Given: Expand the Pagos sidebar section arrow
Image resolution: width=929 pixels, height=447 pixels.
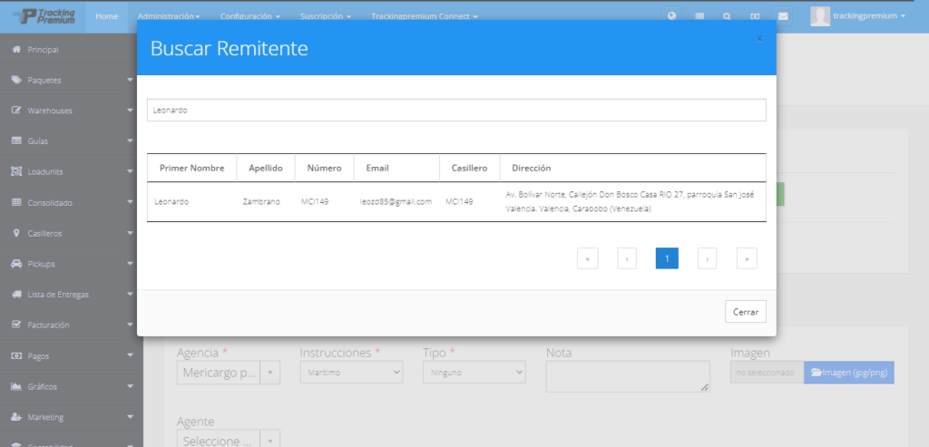Looking at the screenshot, I should coord(131,355).
